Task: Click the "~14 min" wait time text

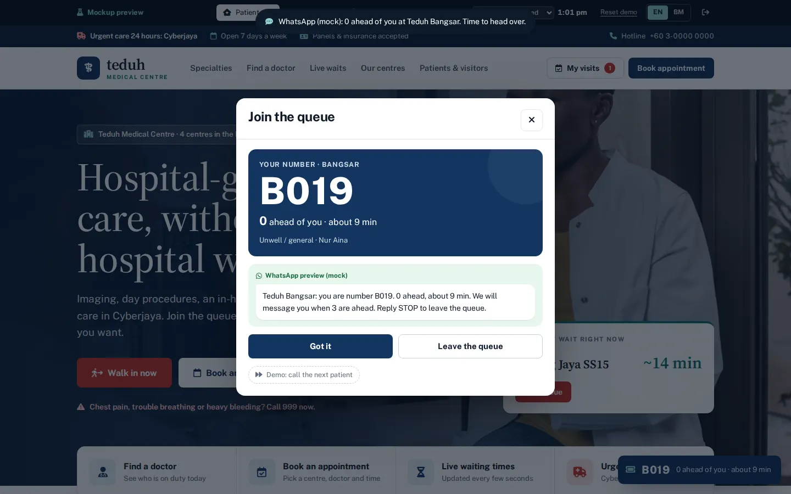Action: [x=672, y=363]
